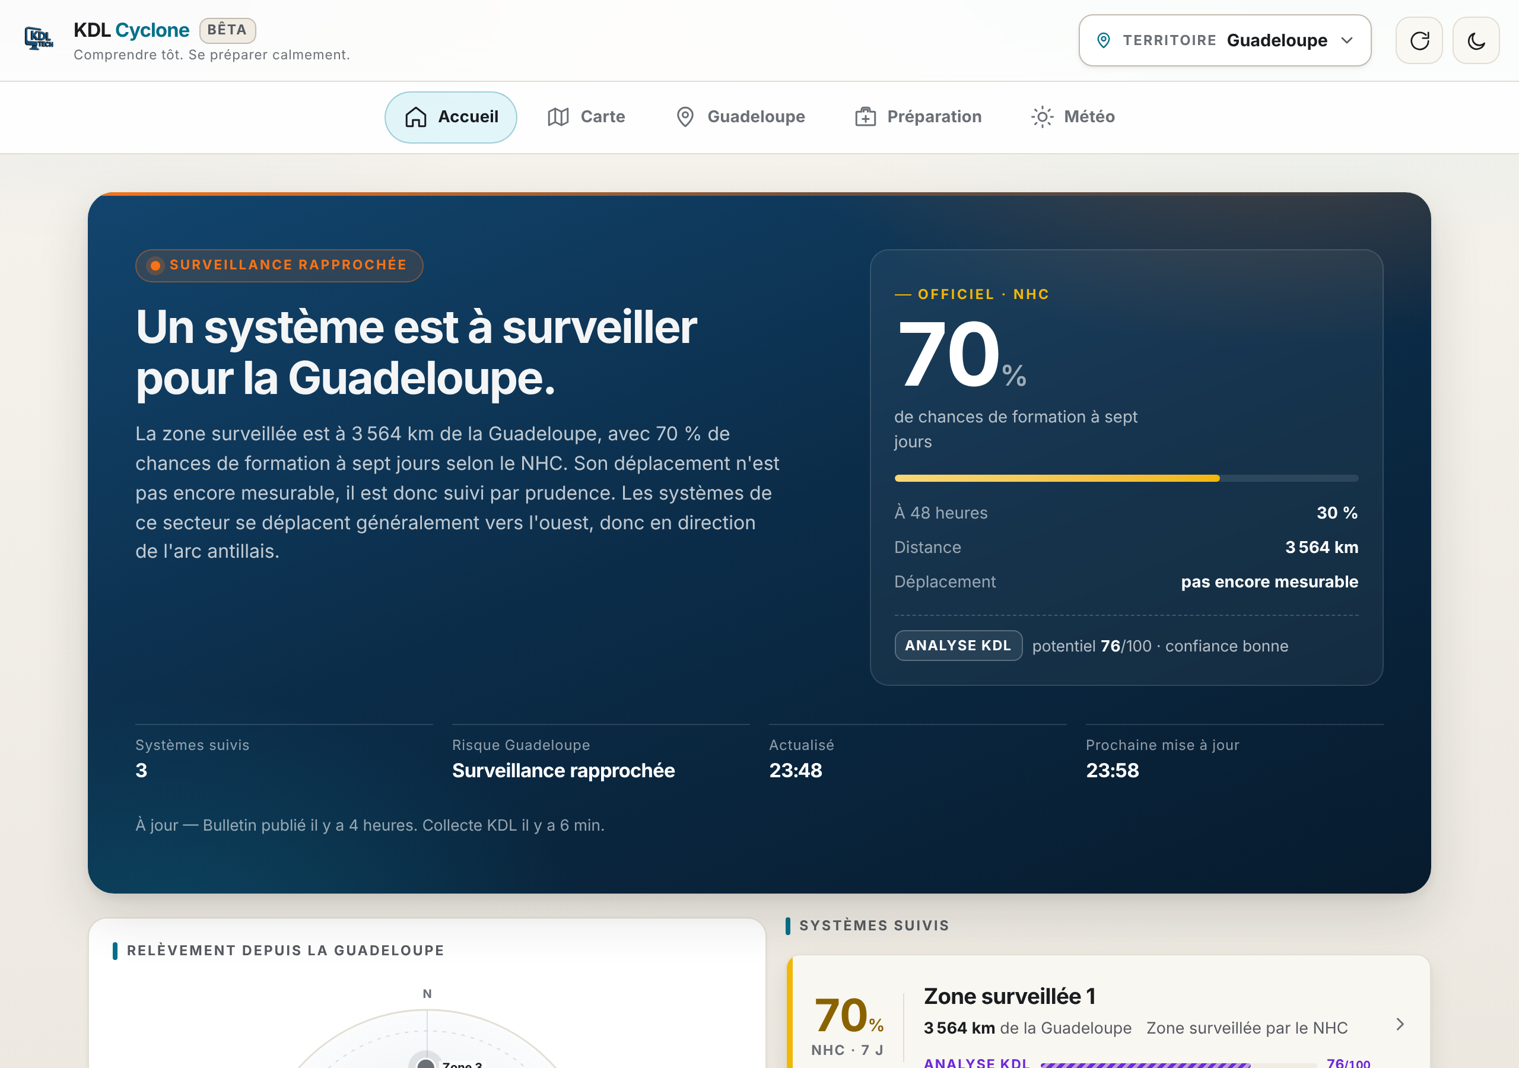Image resolution: width=1519 pixels, height=1068 pixels.
Task: Click the location pin in territory selector
Action: (1103, 40)
